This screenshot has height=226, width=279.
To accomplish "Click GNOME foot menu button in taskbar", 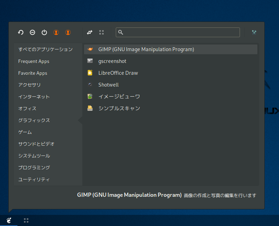I will tap(9, 220).
